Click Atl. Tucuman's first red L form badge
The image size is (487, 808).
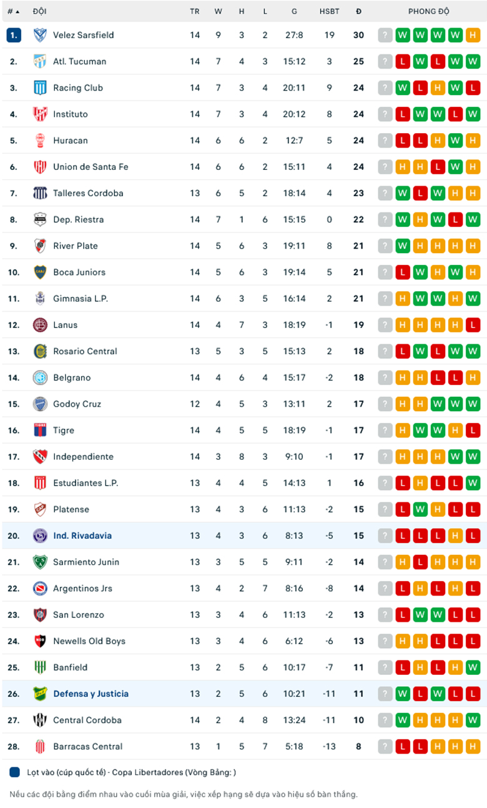(x=403, y=61)
